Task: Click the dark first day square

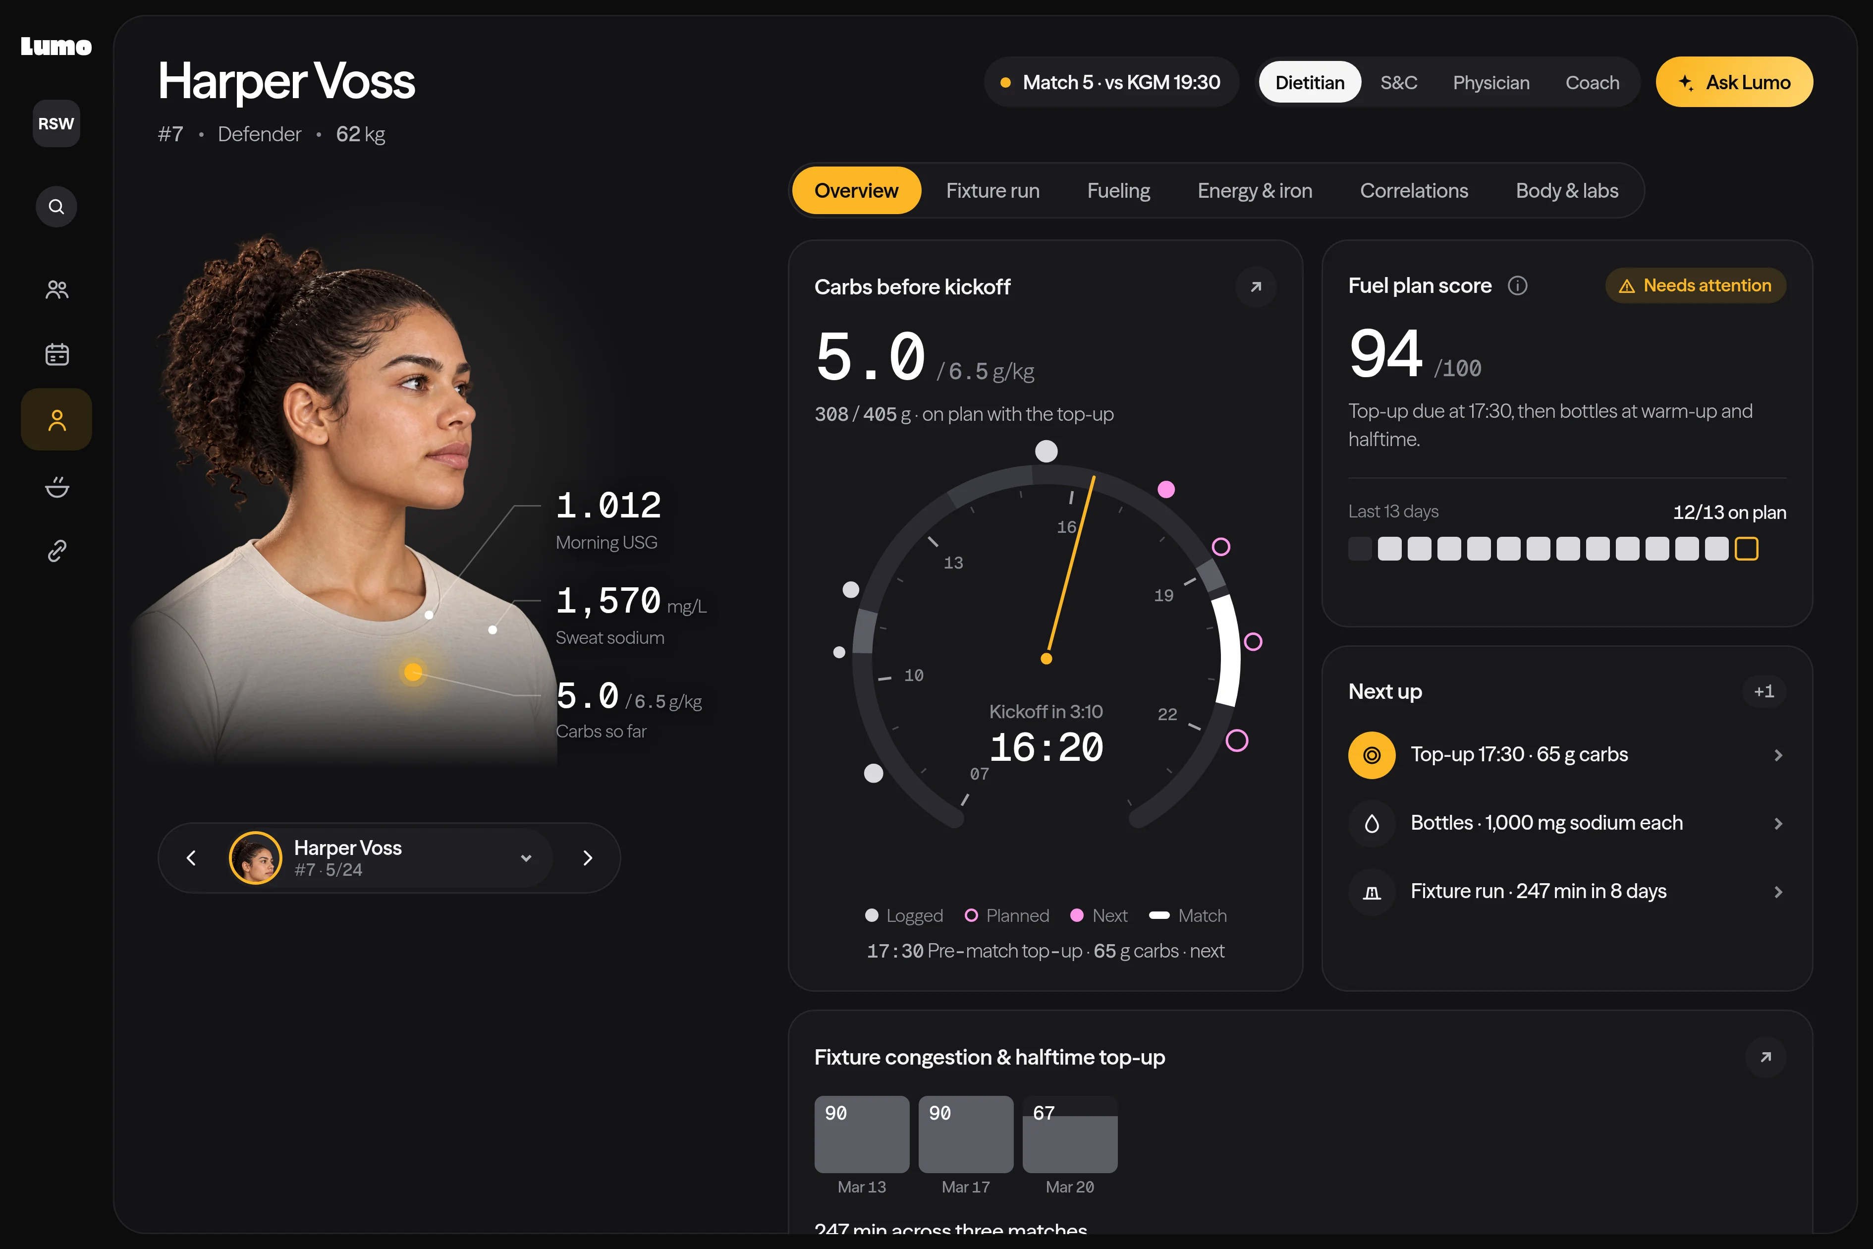Action: click(x=1360, y=549)
